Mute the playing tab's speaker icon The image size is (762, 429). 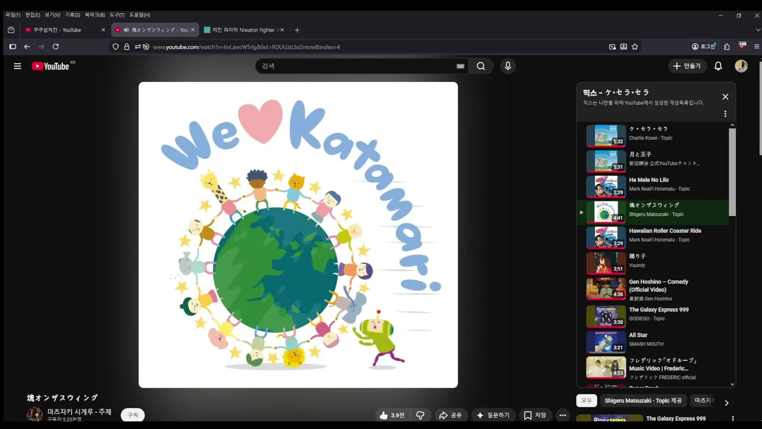(126, 30)
